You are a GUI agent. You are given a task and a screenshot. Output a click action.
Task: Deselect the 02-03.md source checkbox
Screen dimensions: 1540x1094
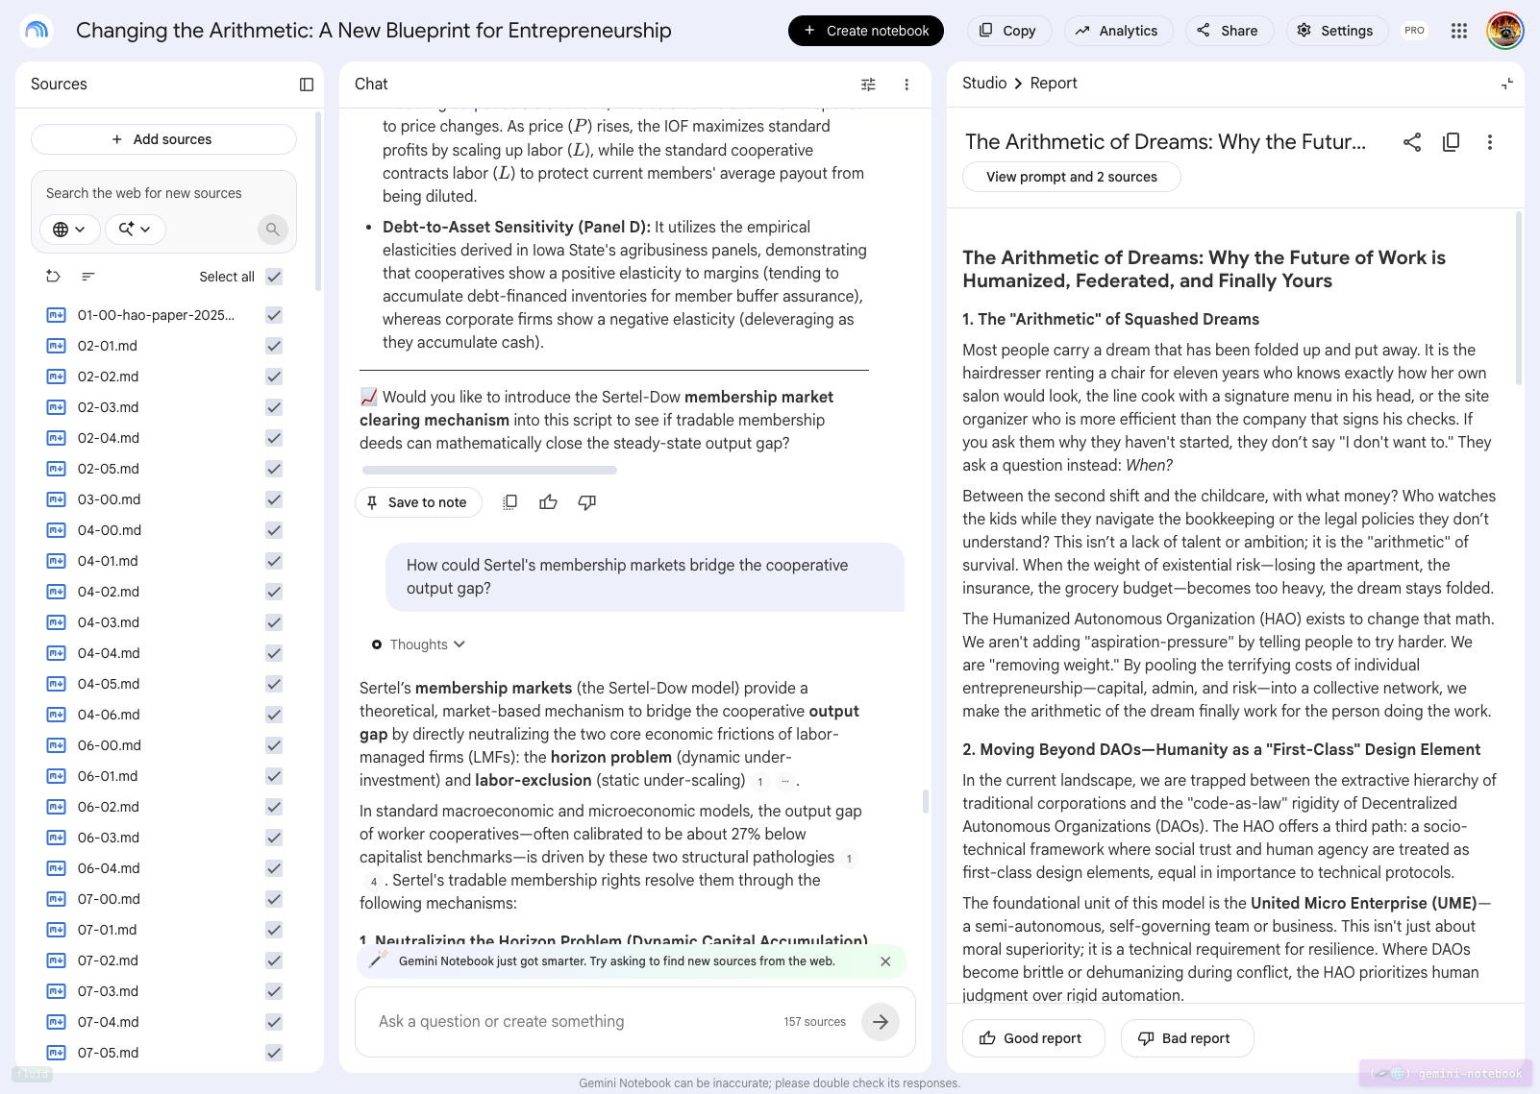[274, 407]
